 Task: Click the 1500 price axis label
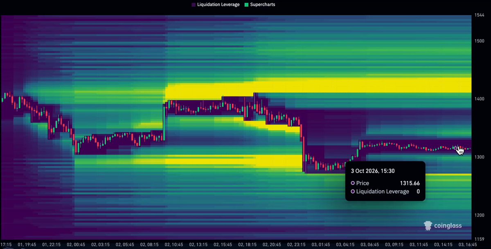point(480,41)
